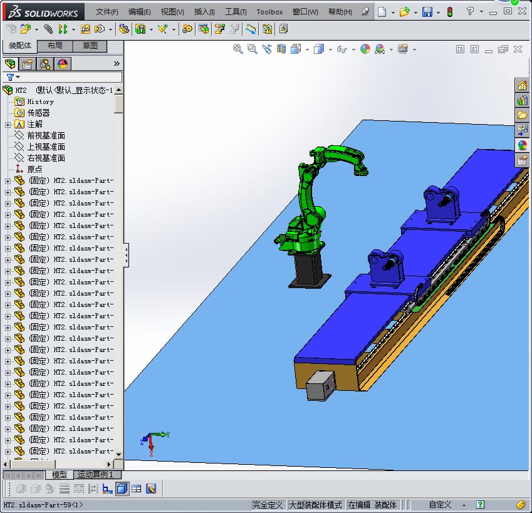The image size is (532, 513).
Task: Switch to the 草图 tab
Action: pos(90,46)
